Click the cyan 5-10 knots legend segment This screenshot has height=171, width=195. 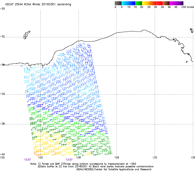click(x=125, y=3)
